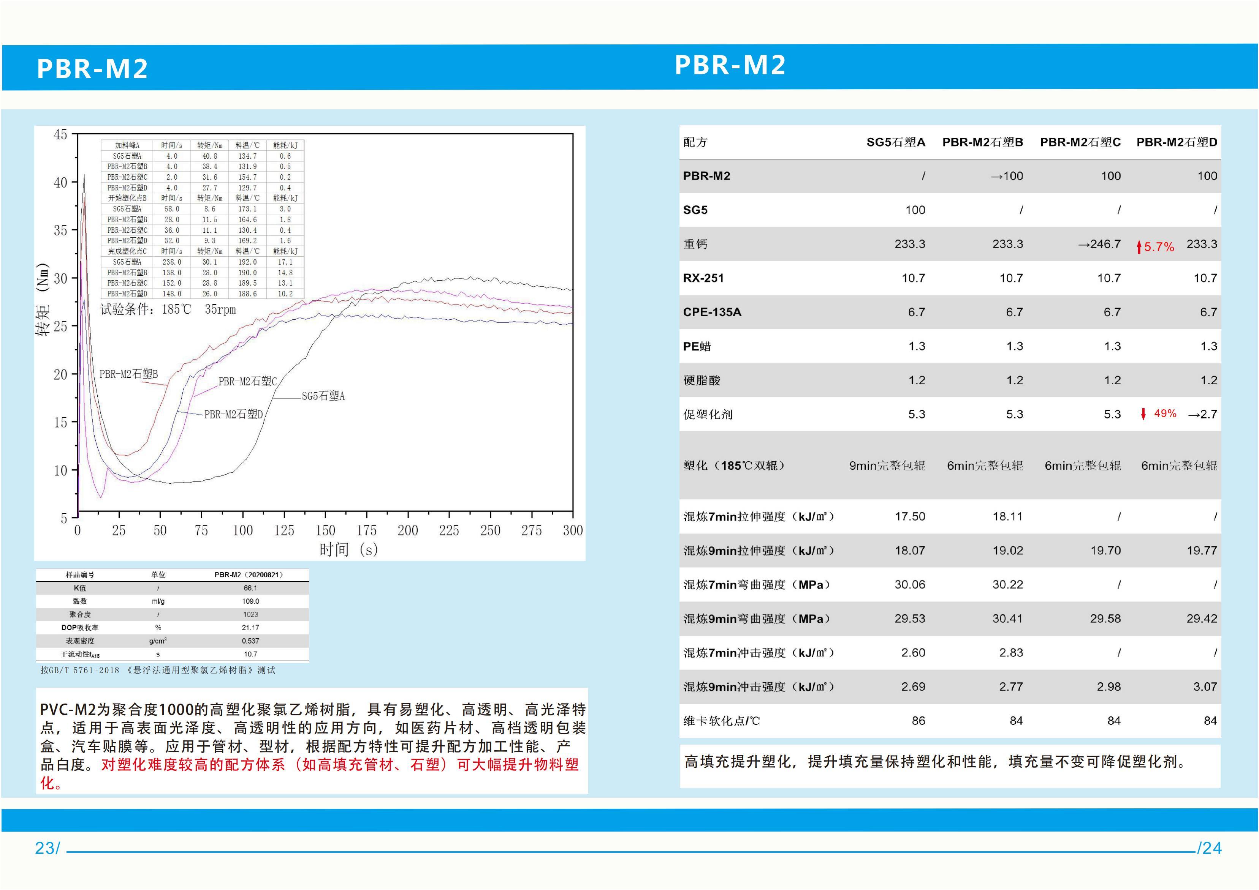Click the red down arrow beside 49%
Screen dimensions: 1259x890
pyautogui.click(x=1143, y=414)
